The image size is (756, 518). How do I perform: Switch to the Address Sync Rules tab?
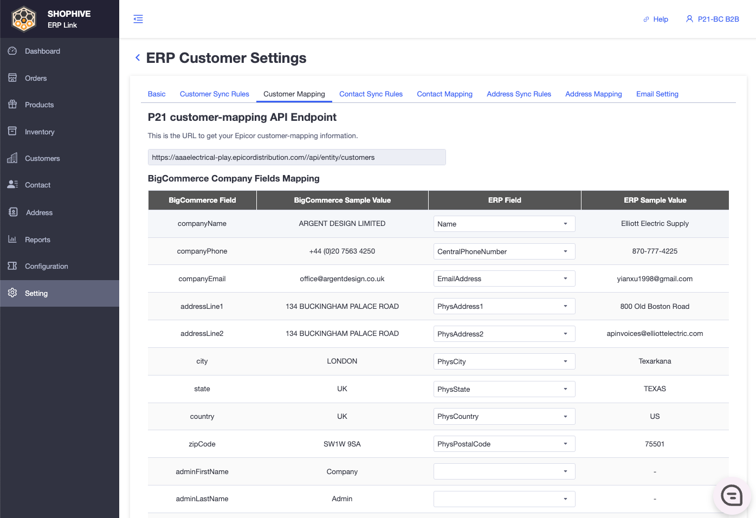519,94
